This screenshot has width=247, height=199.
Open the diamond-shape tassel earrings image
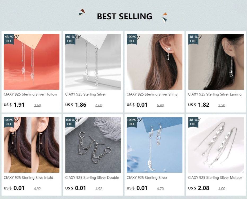click(93, 62)
